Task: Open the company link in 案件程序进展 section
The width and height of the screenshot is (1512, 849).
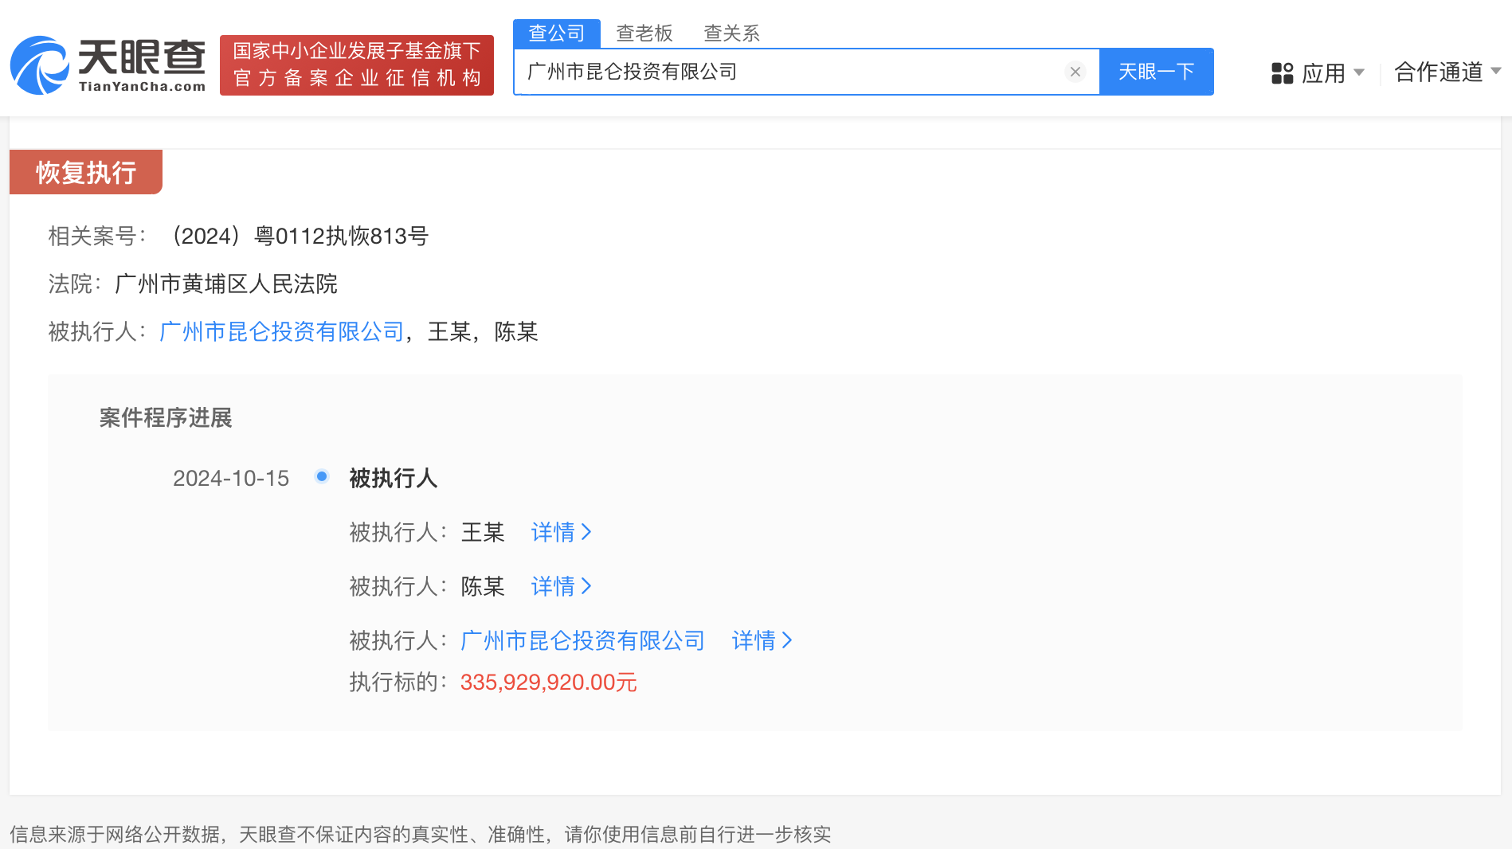Action: (581, 640)
